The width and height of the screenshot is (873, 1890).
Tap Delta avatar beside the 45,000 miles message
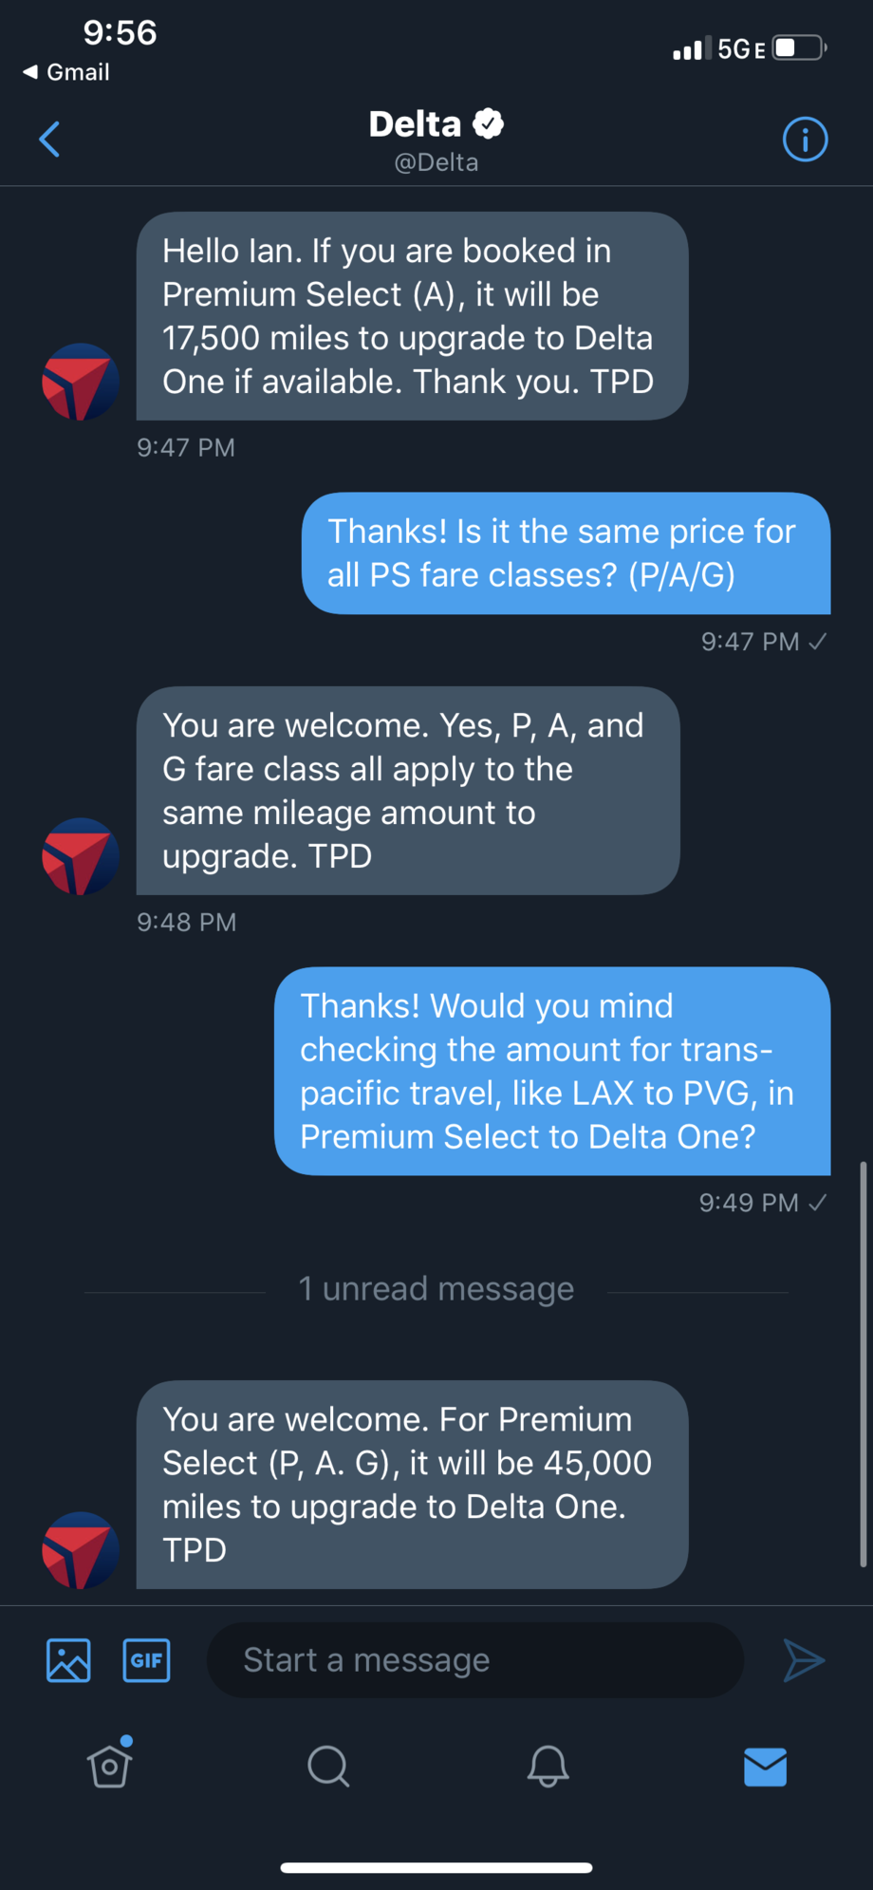[81, 1550]
